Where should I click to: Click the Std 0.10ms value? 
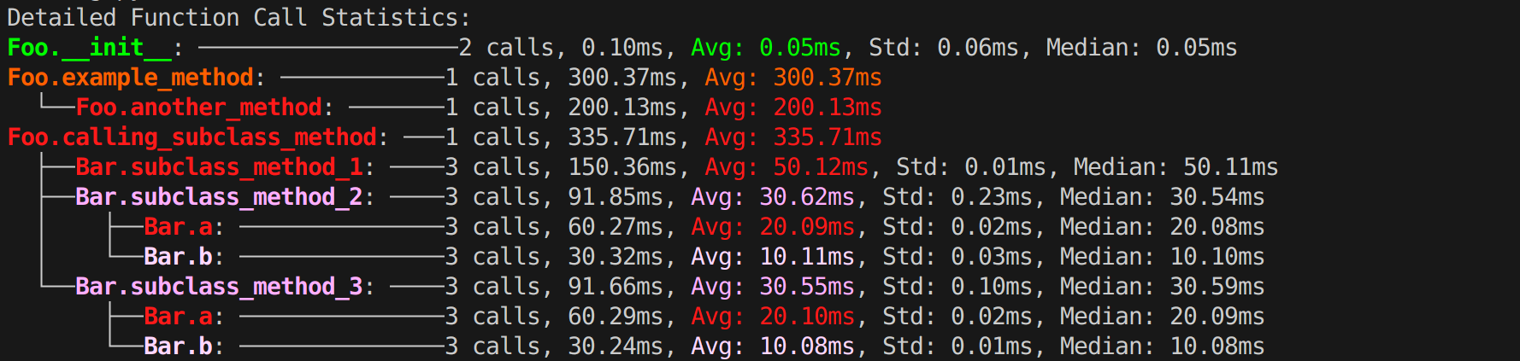coord(992,287)
